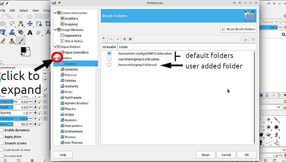This screenshot has height=162, width=286.
Task: Click the Angle slider
Action: pos(14,107)
